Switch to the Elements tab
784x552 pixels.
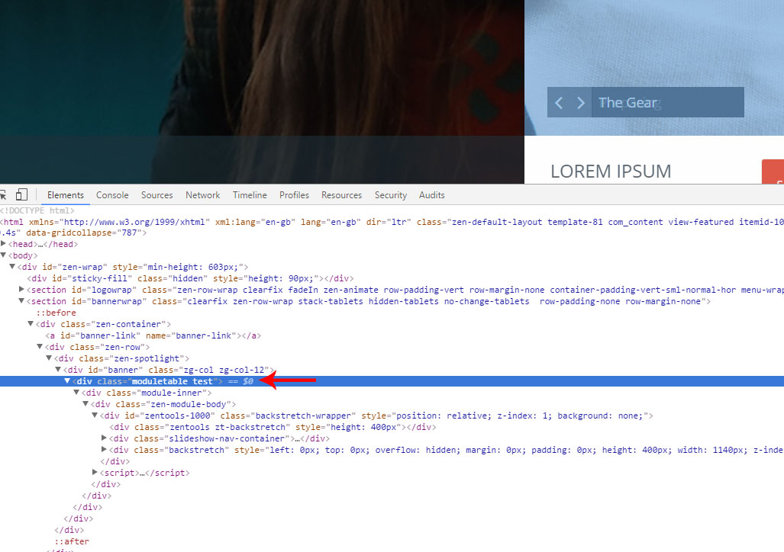click(66, 195)
